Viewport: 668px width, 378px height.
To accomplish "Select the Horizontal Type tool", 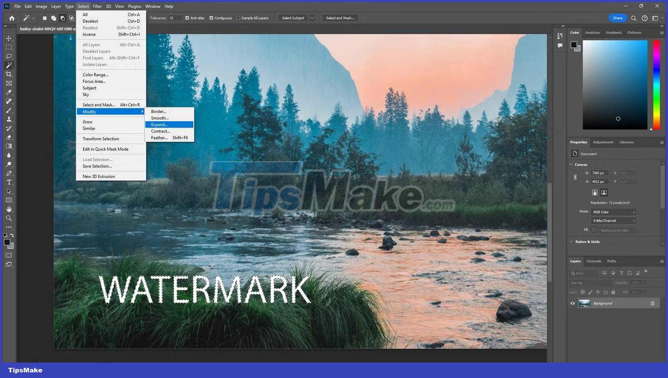I will [8, 182].
